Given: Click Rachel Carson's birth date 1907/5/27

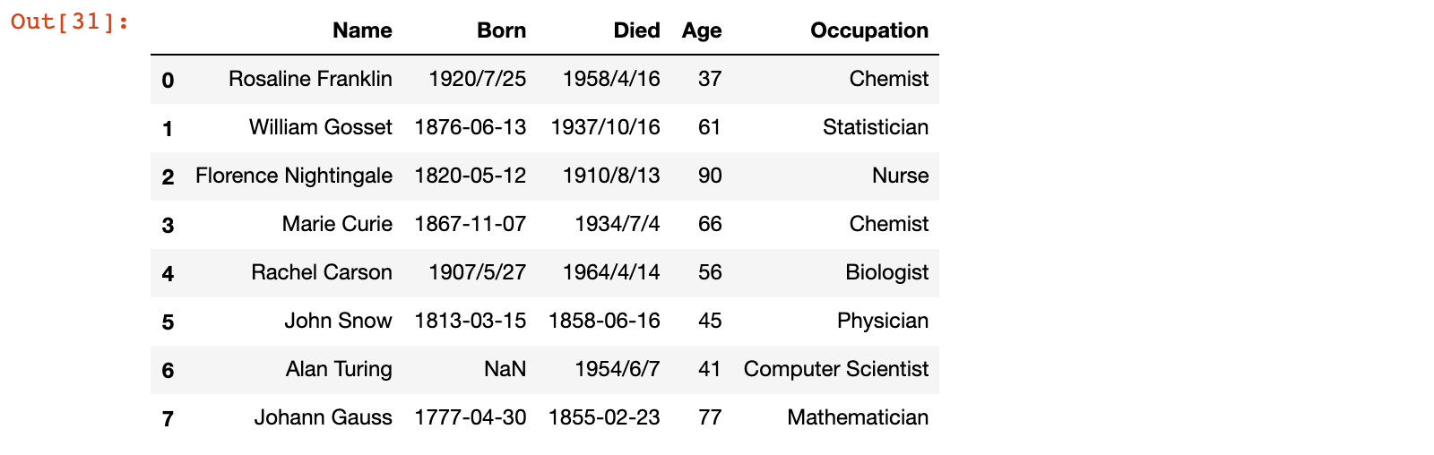Looking at the screenshot, I should (477, 272).
